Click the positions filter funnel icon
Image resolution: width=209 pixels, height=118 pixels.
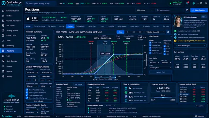187,10
